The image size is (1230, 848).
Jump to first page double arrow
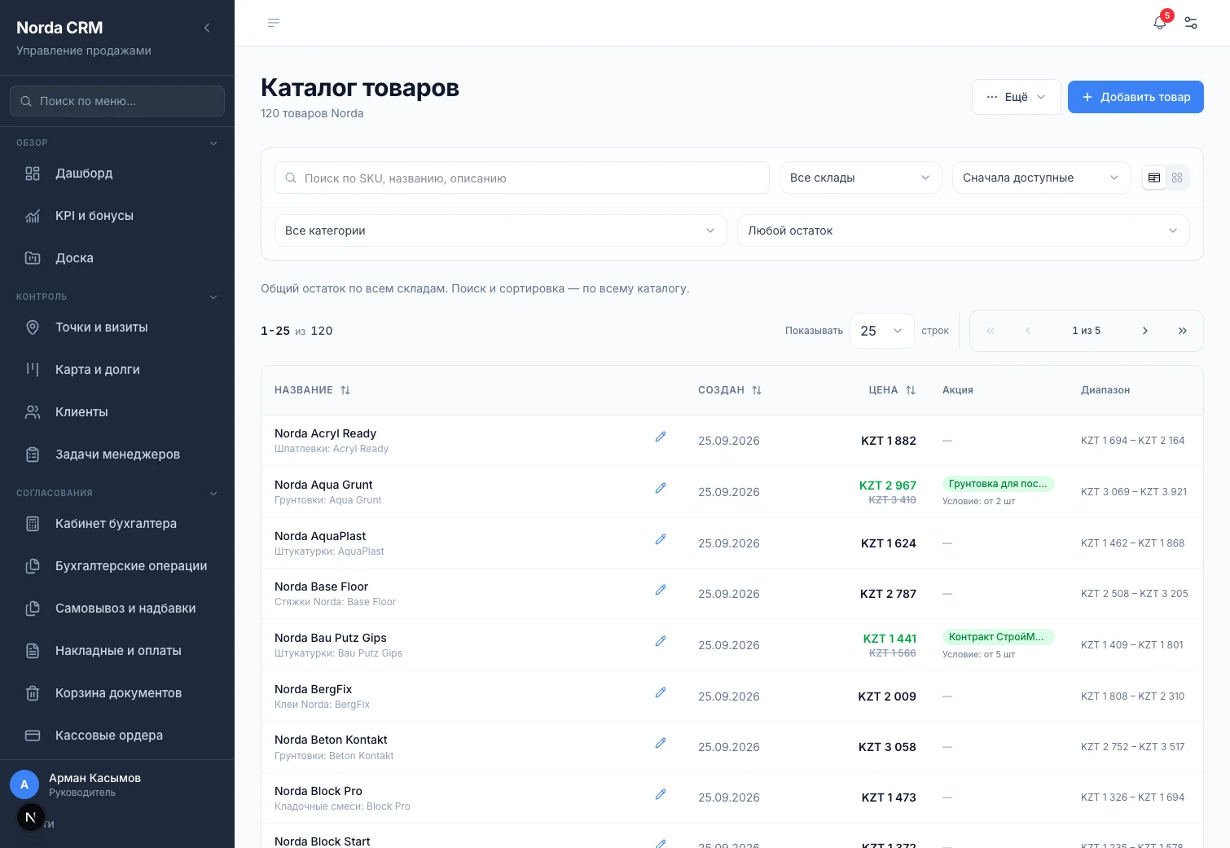point(991,331)
